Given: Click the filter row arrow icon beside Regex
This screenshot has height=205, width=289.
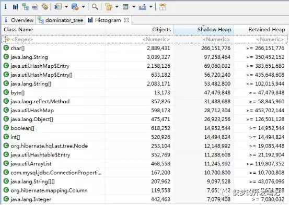Looking at the screenshot, I should [x=6, y=39].
